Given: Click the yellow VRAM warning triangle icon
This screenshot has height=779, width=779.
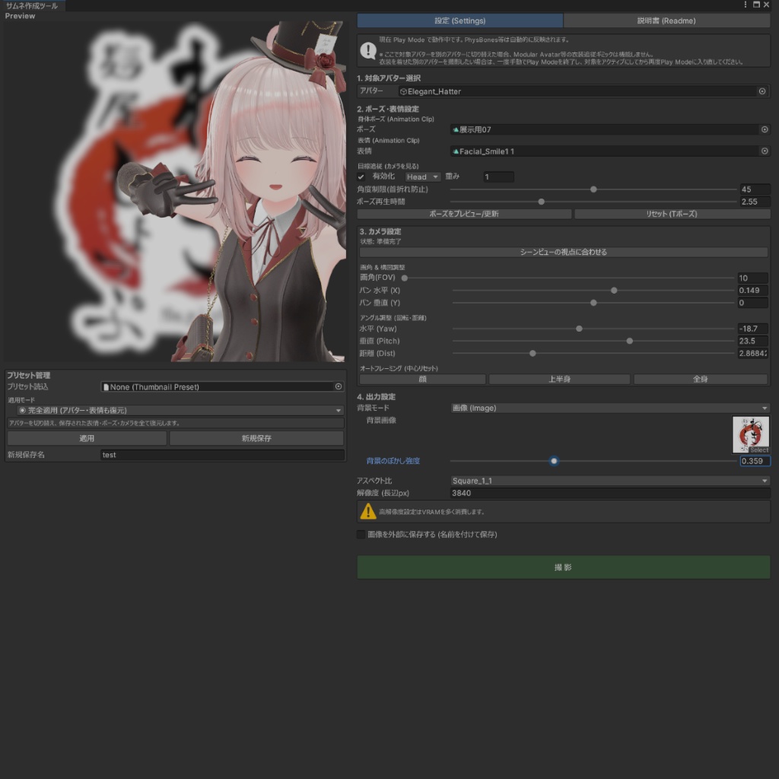Looking at the screenshot, I should (368, 511).
